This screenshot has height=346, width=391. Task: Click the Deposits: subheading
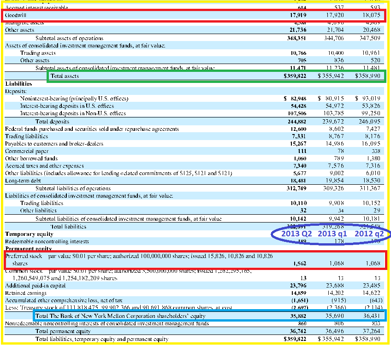[16, 91]
